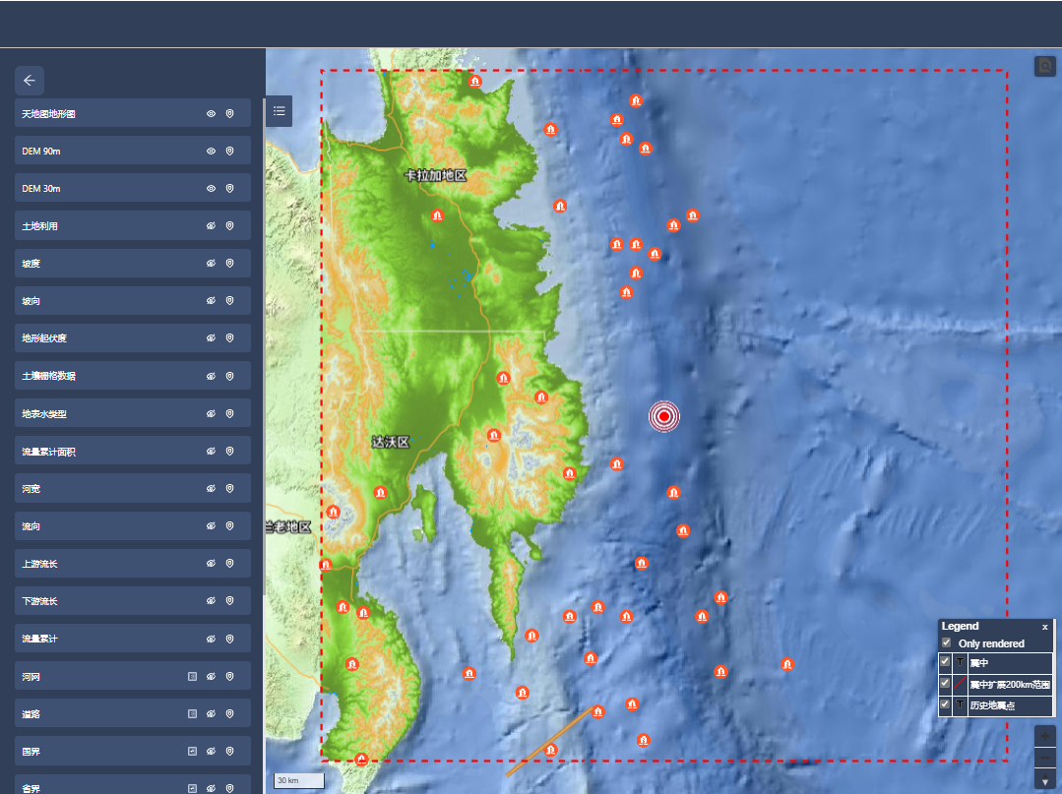Uncheck 历史地震点 legend checkbox
The height and width of the screenshot is (794, 1062).
point(945,704)
